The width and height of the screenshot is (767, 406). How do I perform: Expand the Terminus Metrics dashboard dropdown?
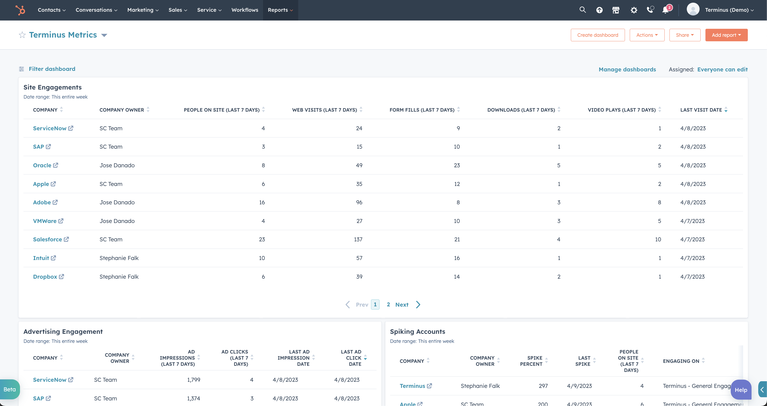pyautogui.click(x=104, y=35)
